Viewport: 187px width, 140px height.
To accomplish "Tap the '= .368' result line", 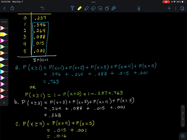I will pos(53,115).
